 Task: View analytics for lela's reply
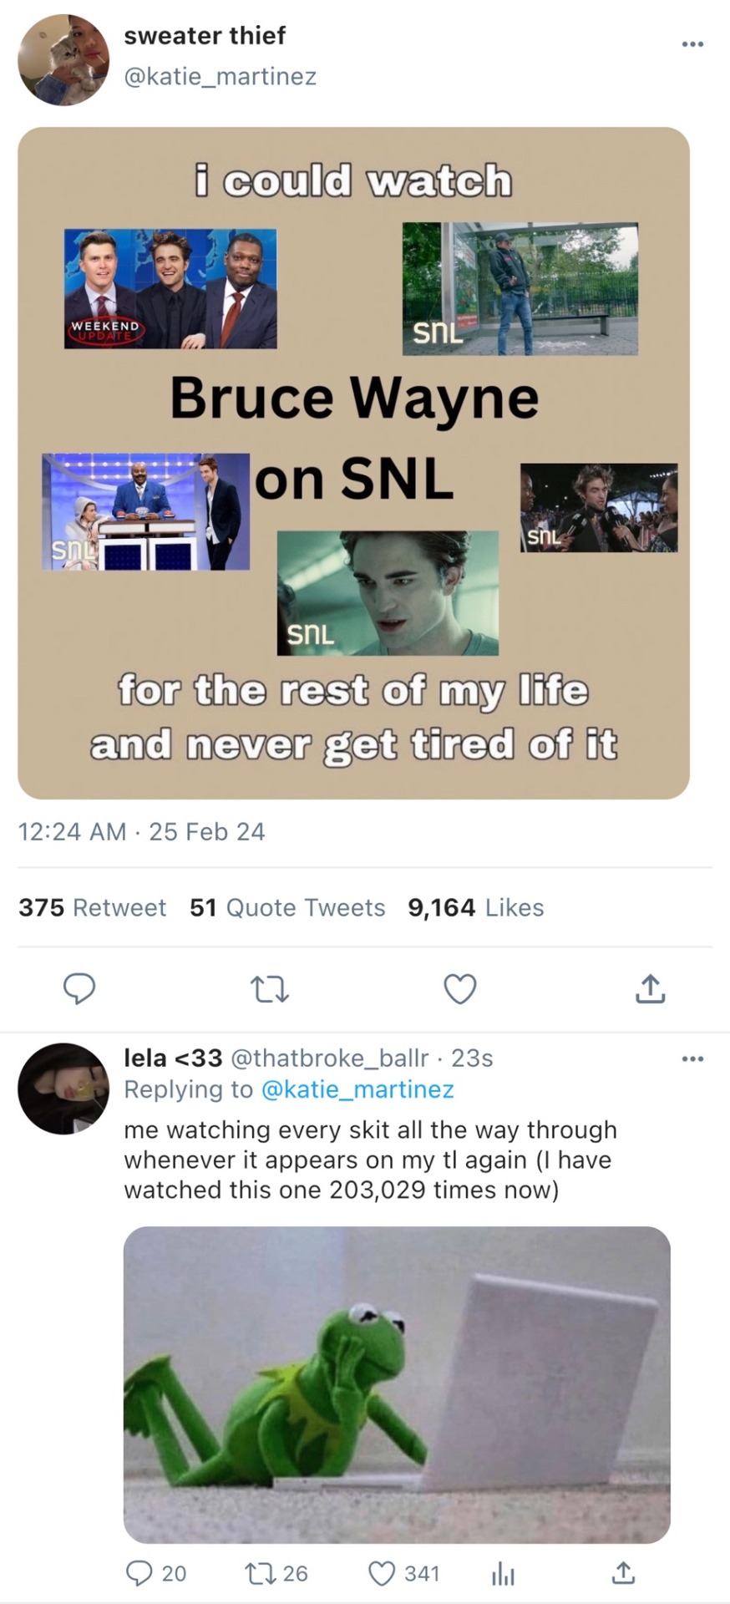(x=503, y=1575)
